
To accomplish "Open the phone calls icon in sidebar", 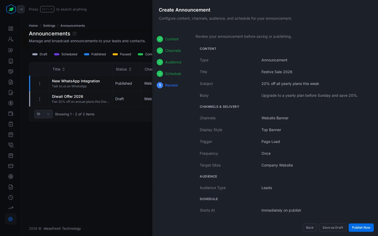I will (11, 145).
